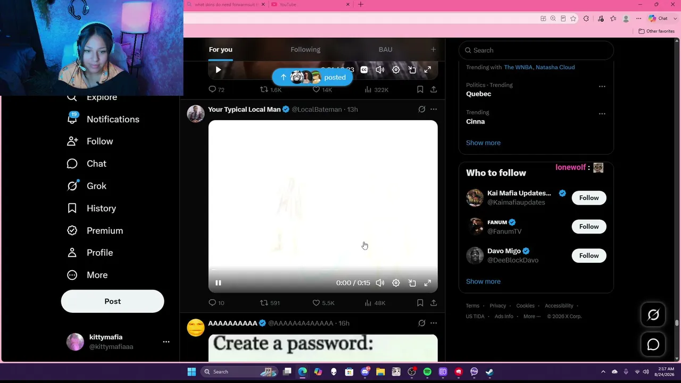Click the Windows Start button
Image resolution: width=681 pixels, height=383 pixels.
192,372
